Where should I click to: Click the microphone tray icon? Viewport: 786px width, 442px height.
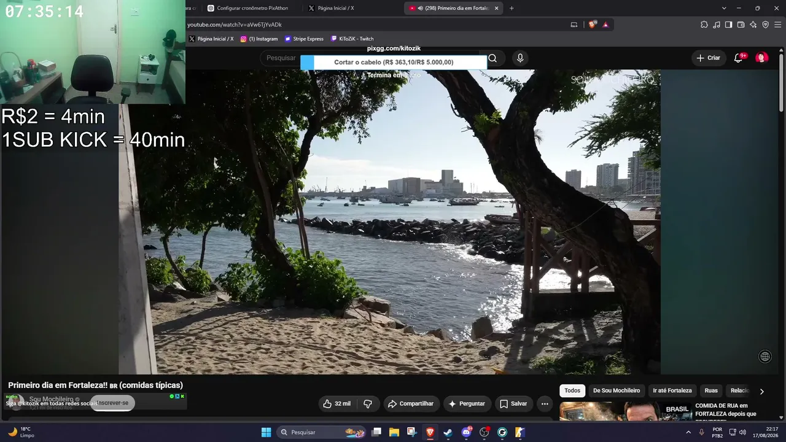coord(701,432)
